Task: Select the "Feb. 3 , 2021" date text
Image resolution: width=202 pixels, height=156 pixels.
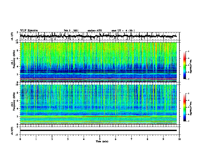Action: (x=71, y=31)
